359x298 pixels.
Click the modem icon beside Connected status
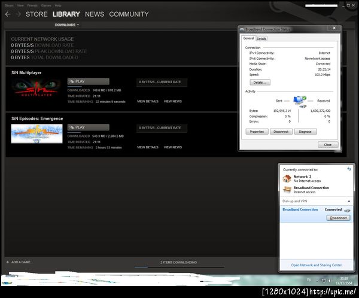coord(347,210)
